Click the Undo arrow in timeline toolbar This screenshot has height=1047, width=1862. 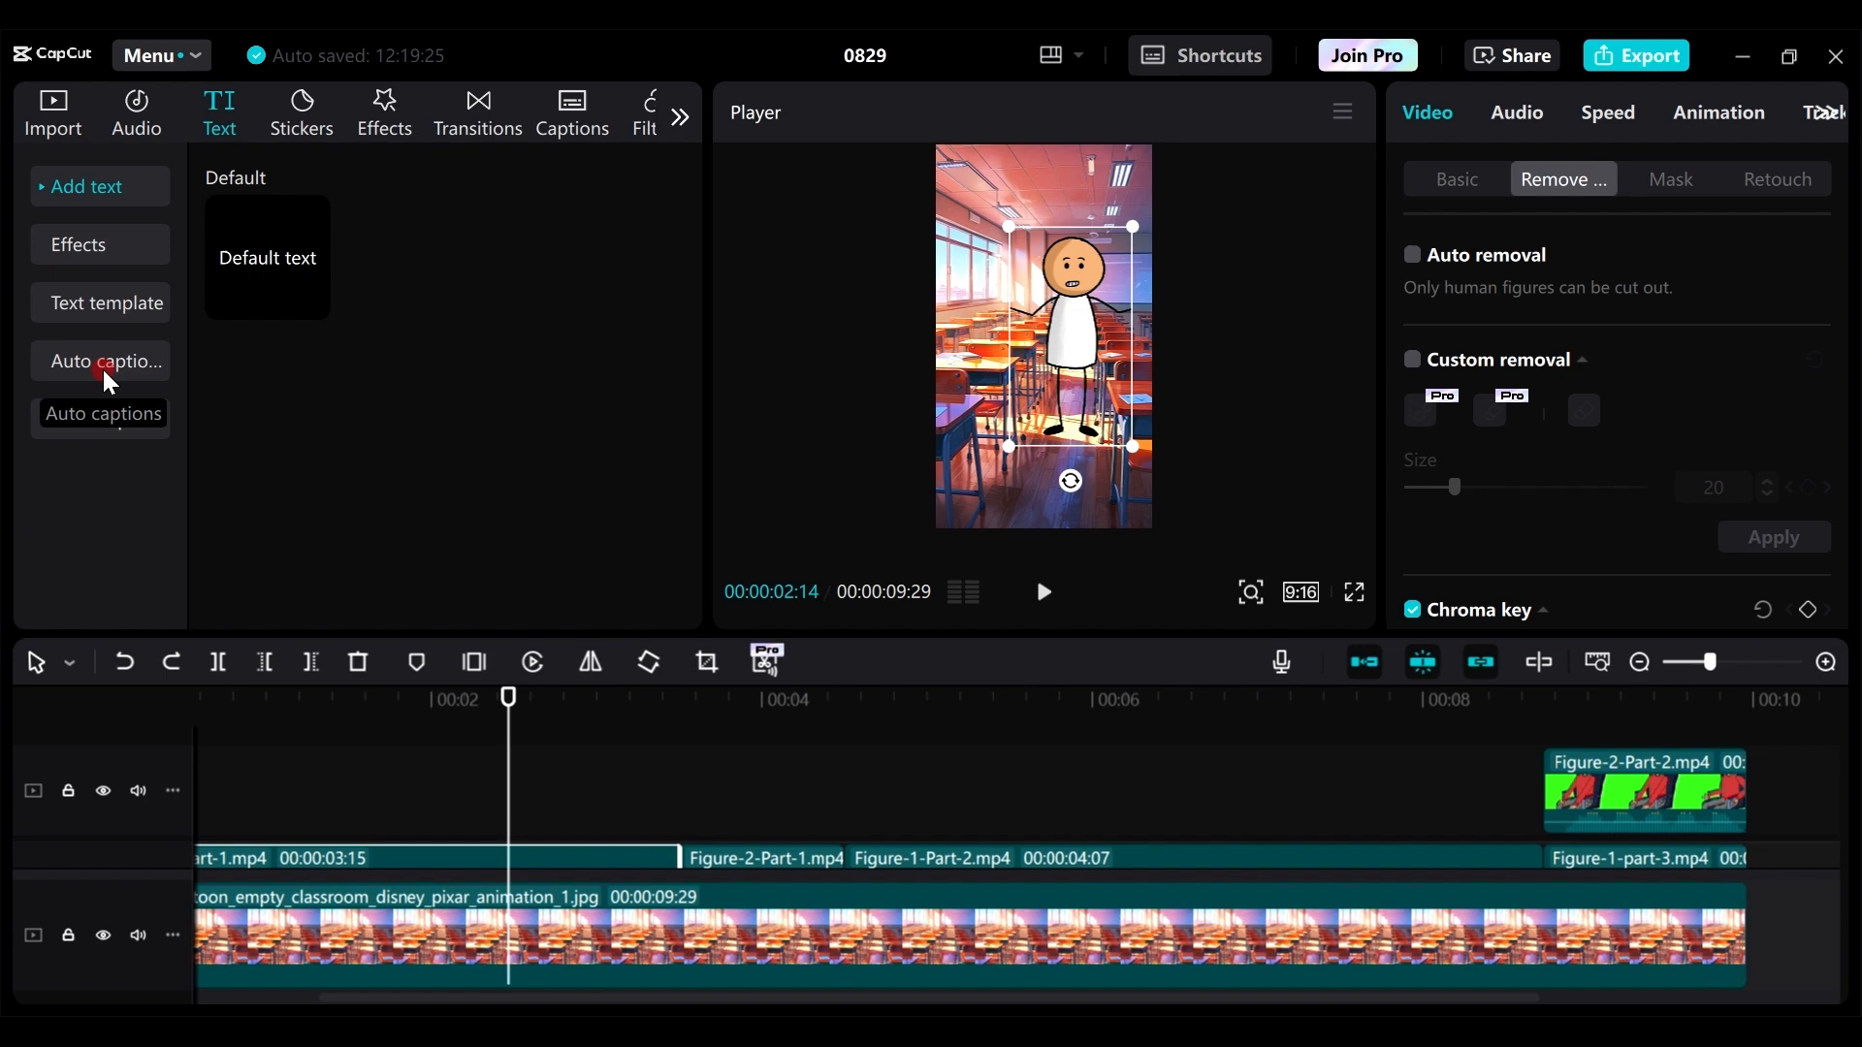tap(124, 662)
